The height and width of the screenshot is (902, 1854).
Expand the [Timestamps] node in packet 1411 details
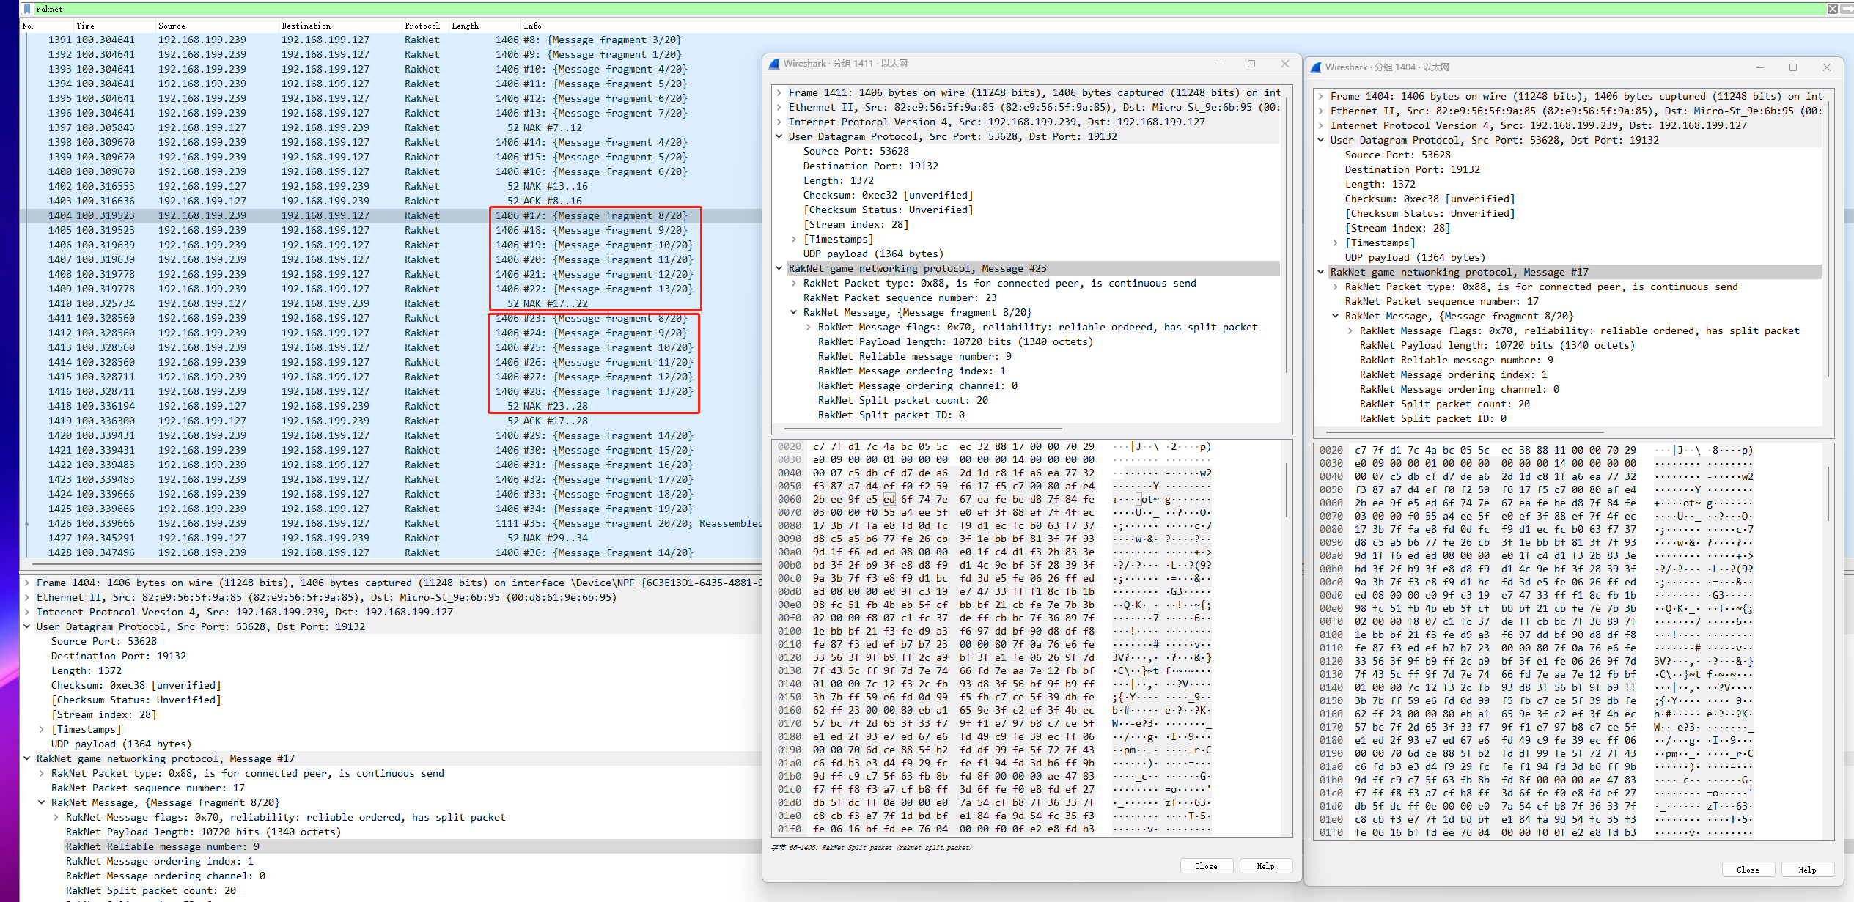(x=793, y=239)
